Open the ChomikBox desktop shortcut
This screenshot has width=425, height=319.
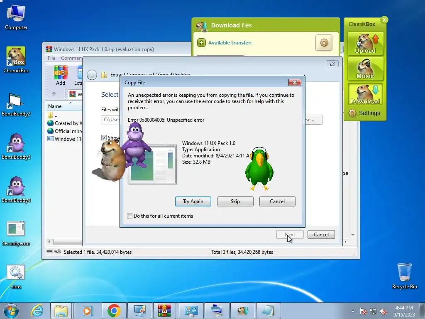click(16, 60)
